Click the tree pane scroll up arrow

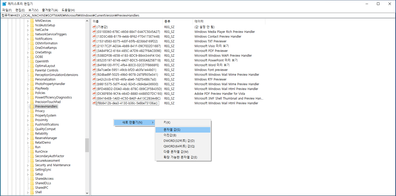coord(87,21)
